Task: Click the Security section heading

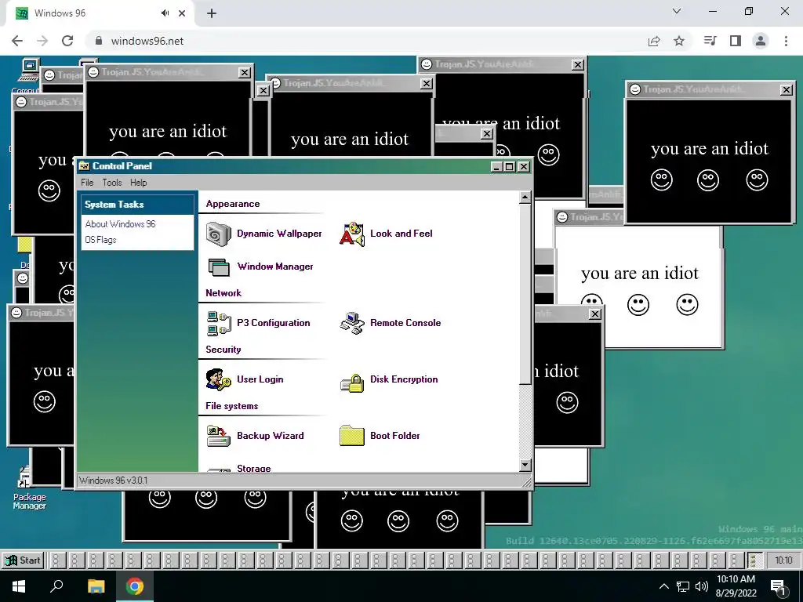Action: click(x=223, y=350)
